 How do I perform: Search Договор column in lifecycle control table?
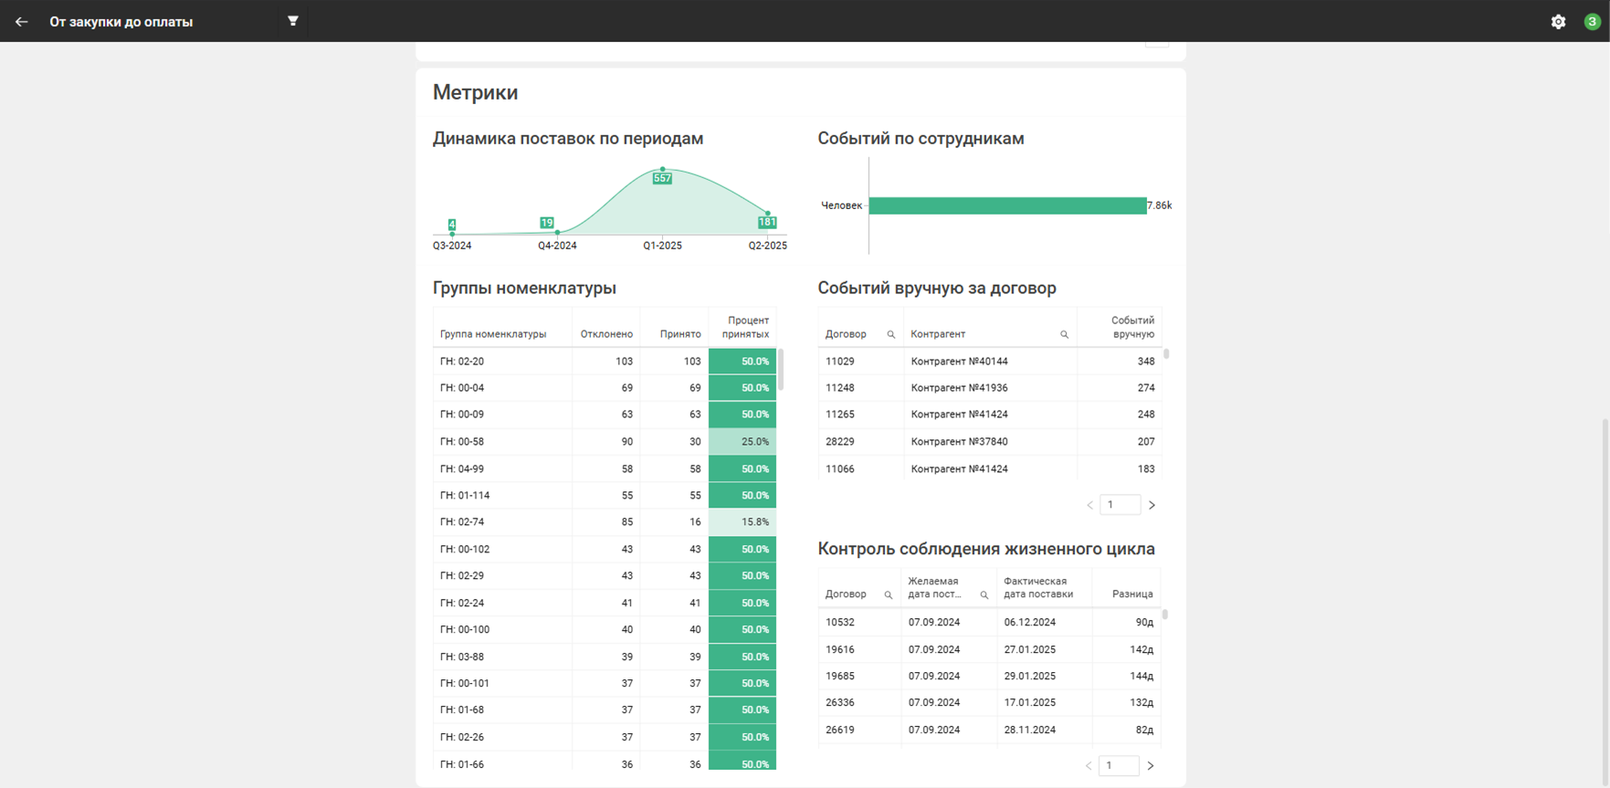pos(888,595)
